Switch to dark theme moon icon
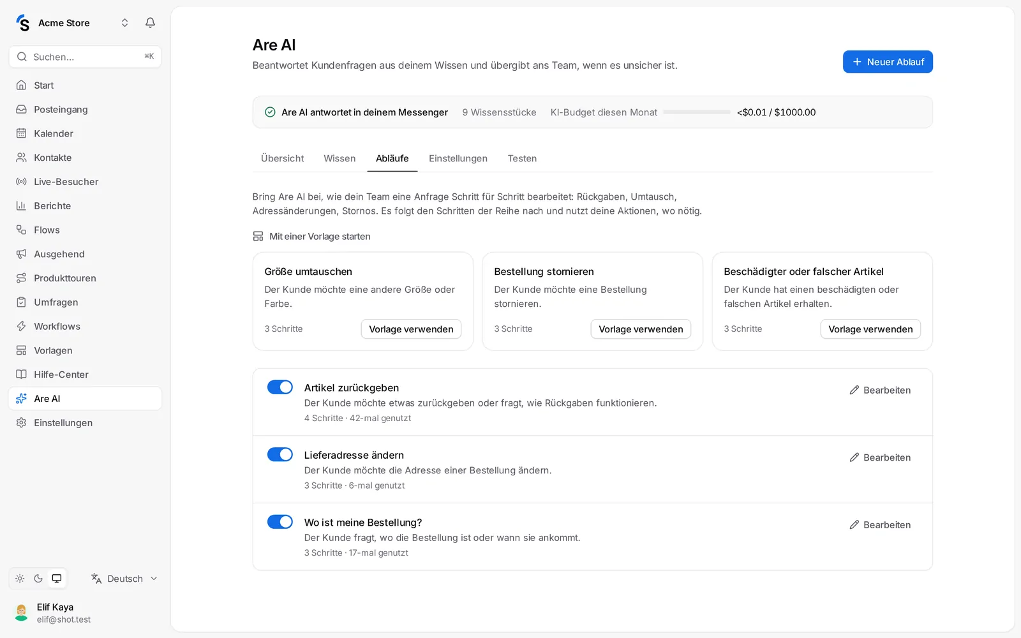The image size is (1021, 638). click(38, 579)
